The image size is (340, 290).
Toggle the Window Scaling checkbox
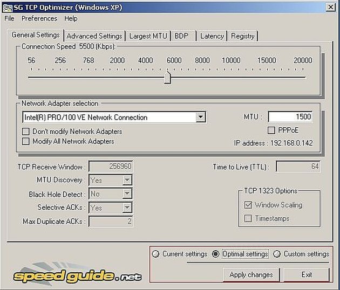point(248,205)
